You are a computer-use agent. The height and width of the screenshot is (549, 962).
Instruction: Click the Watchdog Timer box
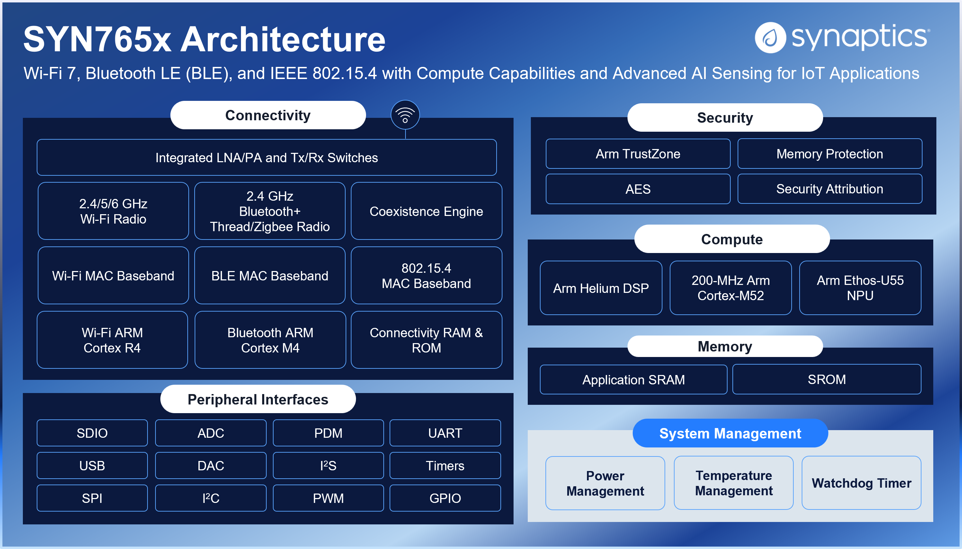click(861, 483)
